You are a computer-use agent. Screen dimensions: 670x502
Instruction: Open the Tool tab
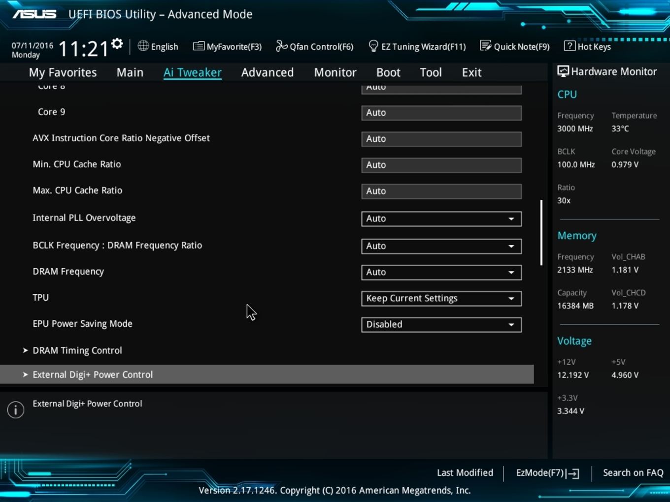point(431,72)
